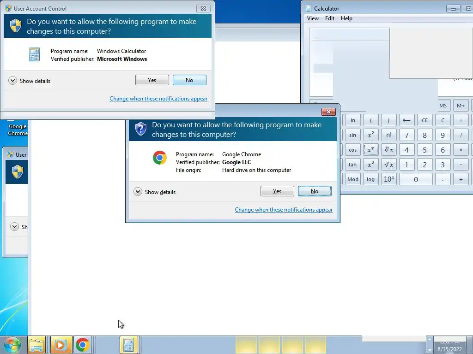Click the backspace arrow key in Calculator
This screenshot has width=473, height=354.
tap(406, 120)
